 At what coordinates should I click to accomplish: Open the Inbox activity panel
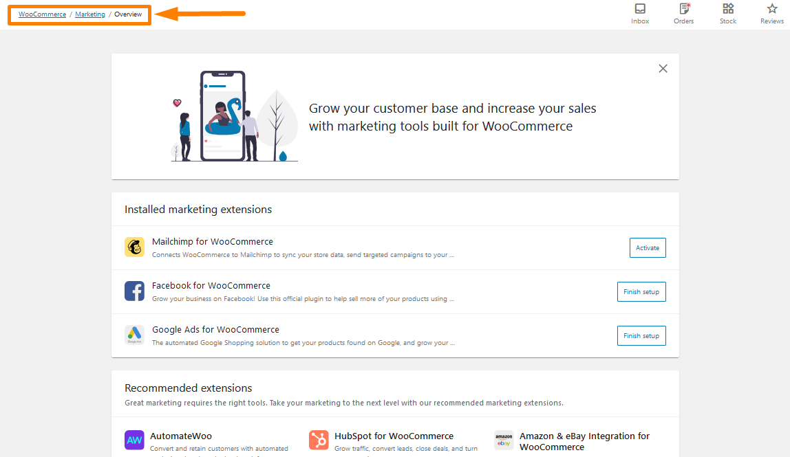pyautogui.click(x=640, y=14)
